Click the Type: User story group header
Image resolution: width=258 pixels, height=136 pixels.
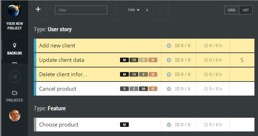[x=53, y=30]
